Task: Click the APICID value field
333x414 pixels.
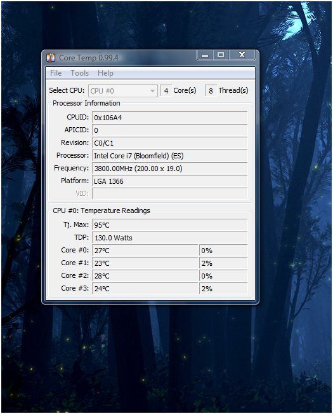Action: 169,130
